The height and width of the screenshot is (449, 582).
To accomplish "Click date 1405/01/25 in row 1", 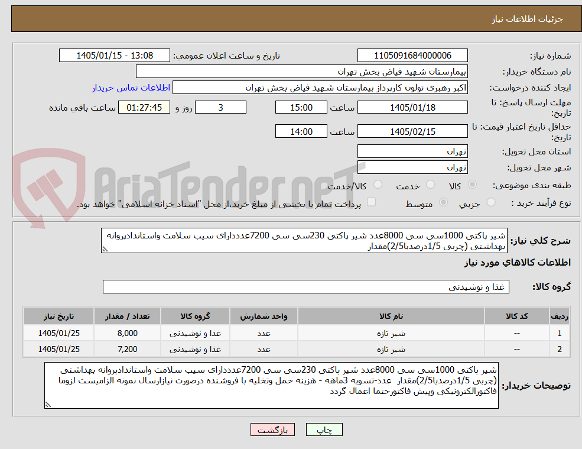I will (x=58, y=333).
